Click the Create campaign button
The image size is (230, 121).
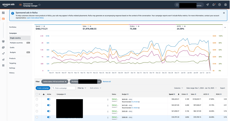tap(43, 88)
